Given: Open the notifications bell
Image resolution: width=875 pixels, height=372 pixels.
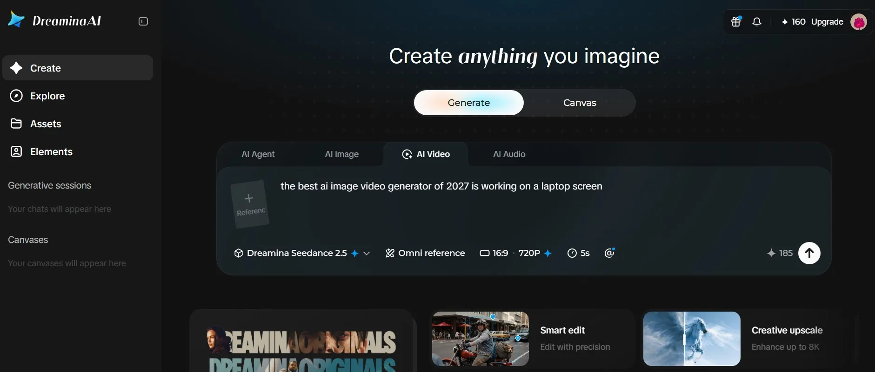Looking at the screenshot, I should click(757, 21).
